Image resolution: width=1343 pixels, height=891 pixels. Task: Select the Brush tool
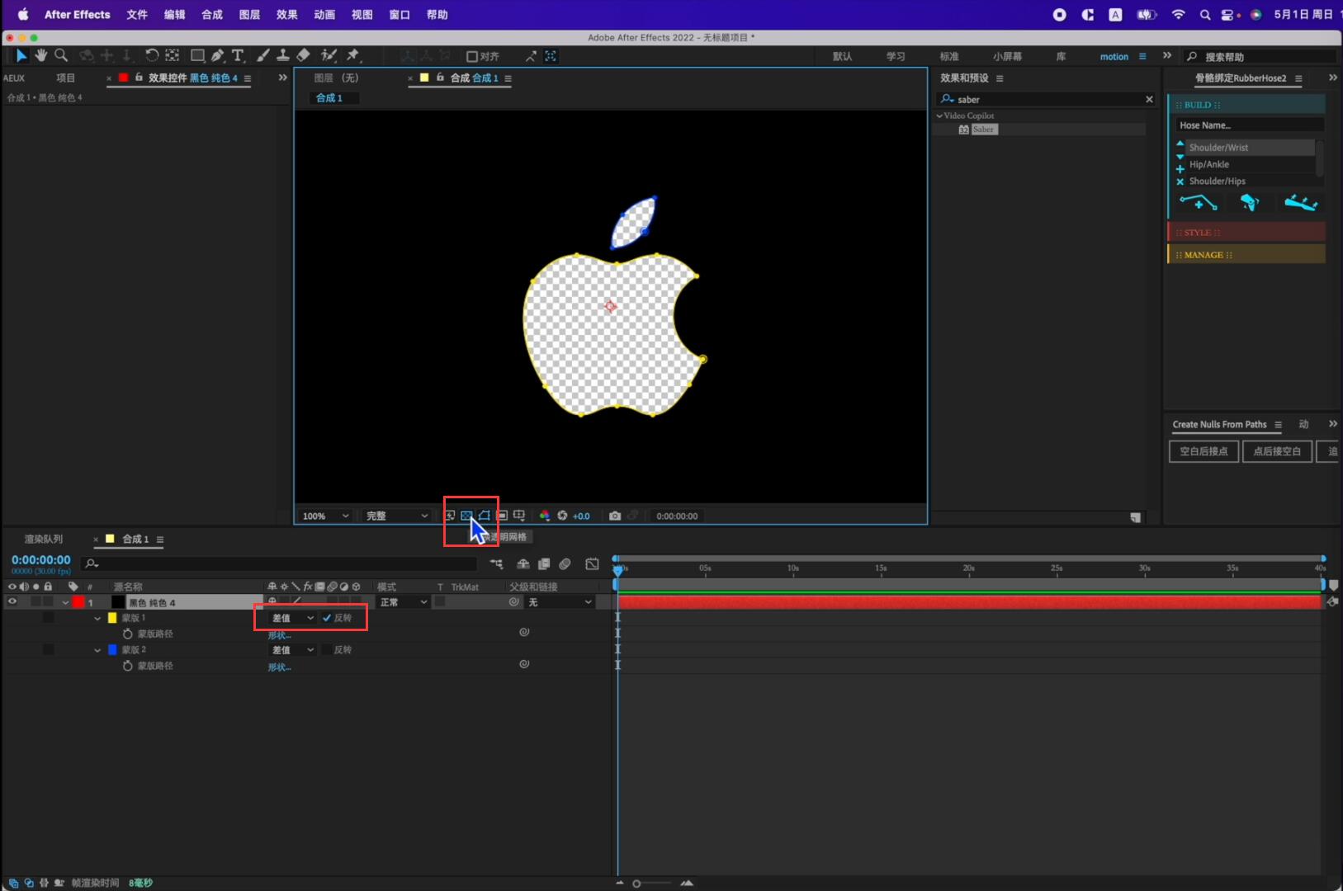[262, 55]
